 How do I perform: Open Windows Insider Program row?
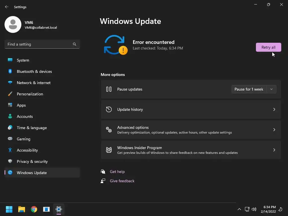[191, 150]
